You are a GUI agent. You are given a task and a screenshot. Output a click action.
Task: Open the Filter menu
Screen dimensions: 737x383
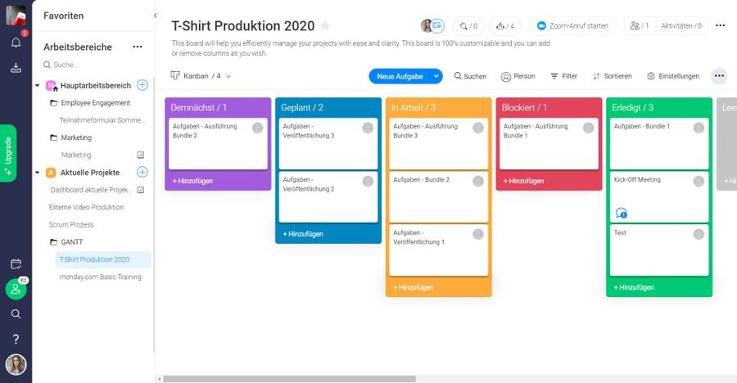point(563,76)
